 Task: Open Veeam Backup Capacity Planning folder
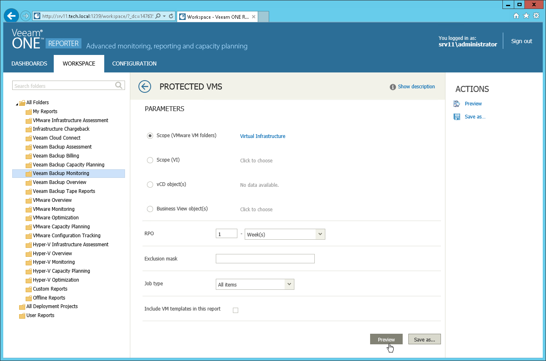point(68,165)
